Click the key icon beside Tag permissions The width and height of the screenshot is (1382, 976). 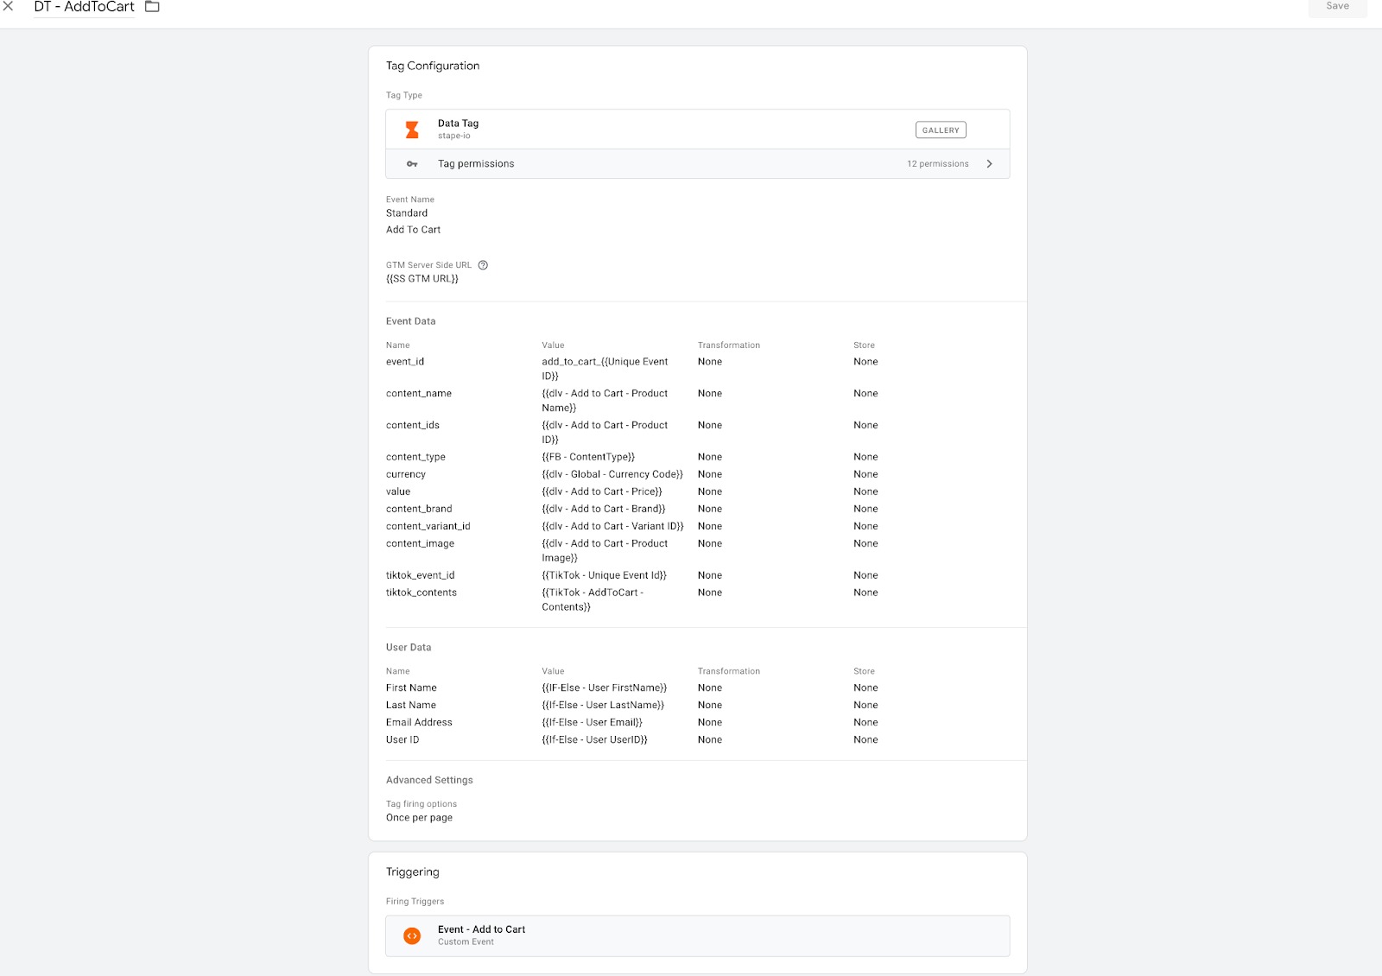click(x=413, y=163)
